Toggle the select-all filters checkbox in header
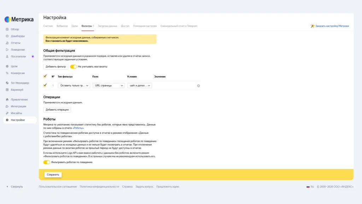Screen dimensions: 362x204 coord(45,76)
